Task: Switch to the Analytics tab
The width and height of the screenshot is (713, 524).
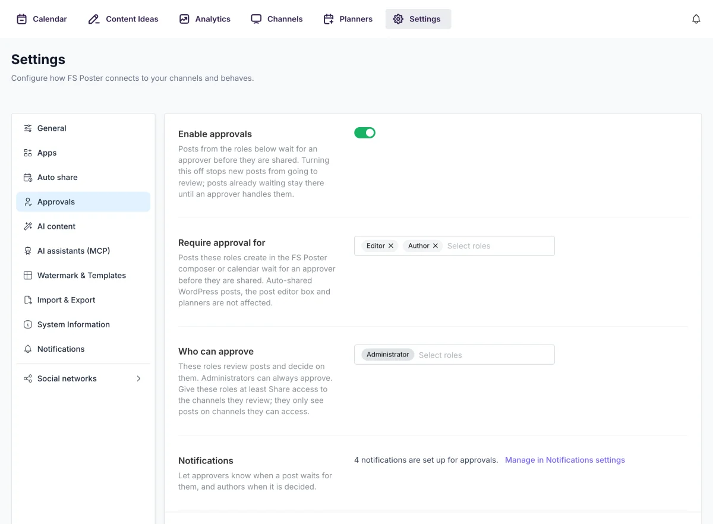Action: [204, 19]
